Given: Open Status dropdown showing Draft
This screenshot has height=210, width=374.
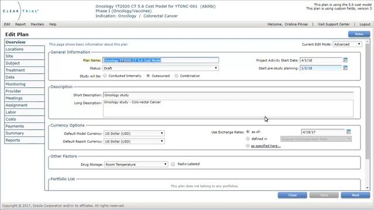Looking at the screenshot, I should click(x=161, y=68).
